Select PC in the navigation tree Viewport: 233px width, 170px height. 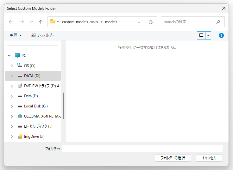tap(24, 56)
